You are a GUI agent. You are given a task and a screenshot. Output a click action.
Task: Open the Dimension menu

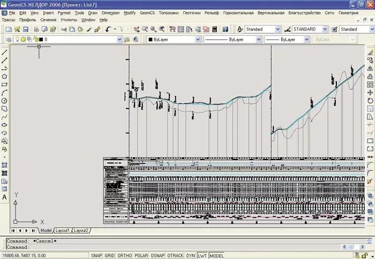tap(110, 13)
